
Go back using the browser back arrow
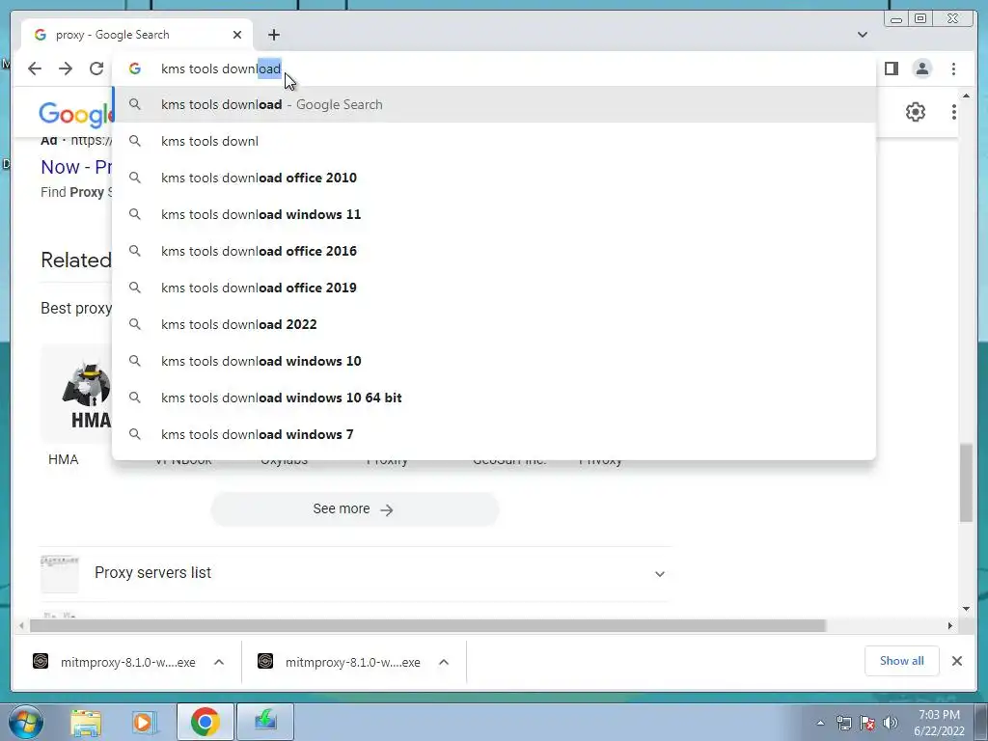point(35,69)
